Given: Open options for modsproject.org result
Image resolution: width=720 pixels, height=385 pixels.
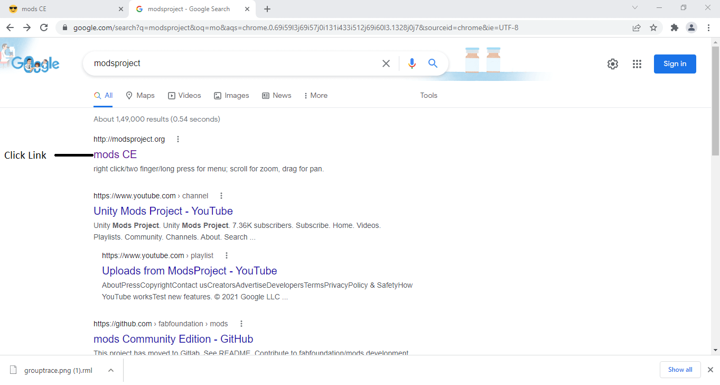Looking at the screenshot, I should pyautogui.click(x=178, y=139).
